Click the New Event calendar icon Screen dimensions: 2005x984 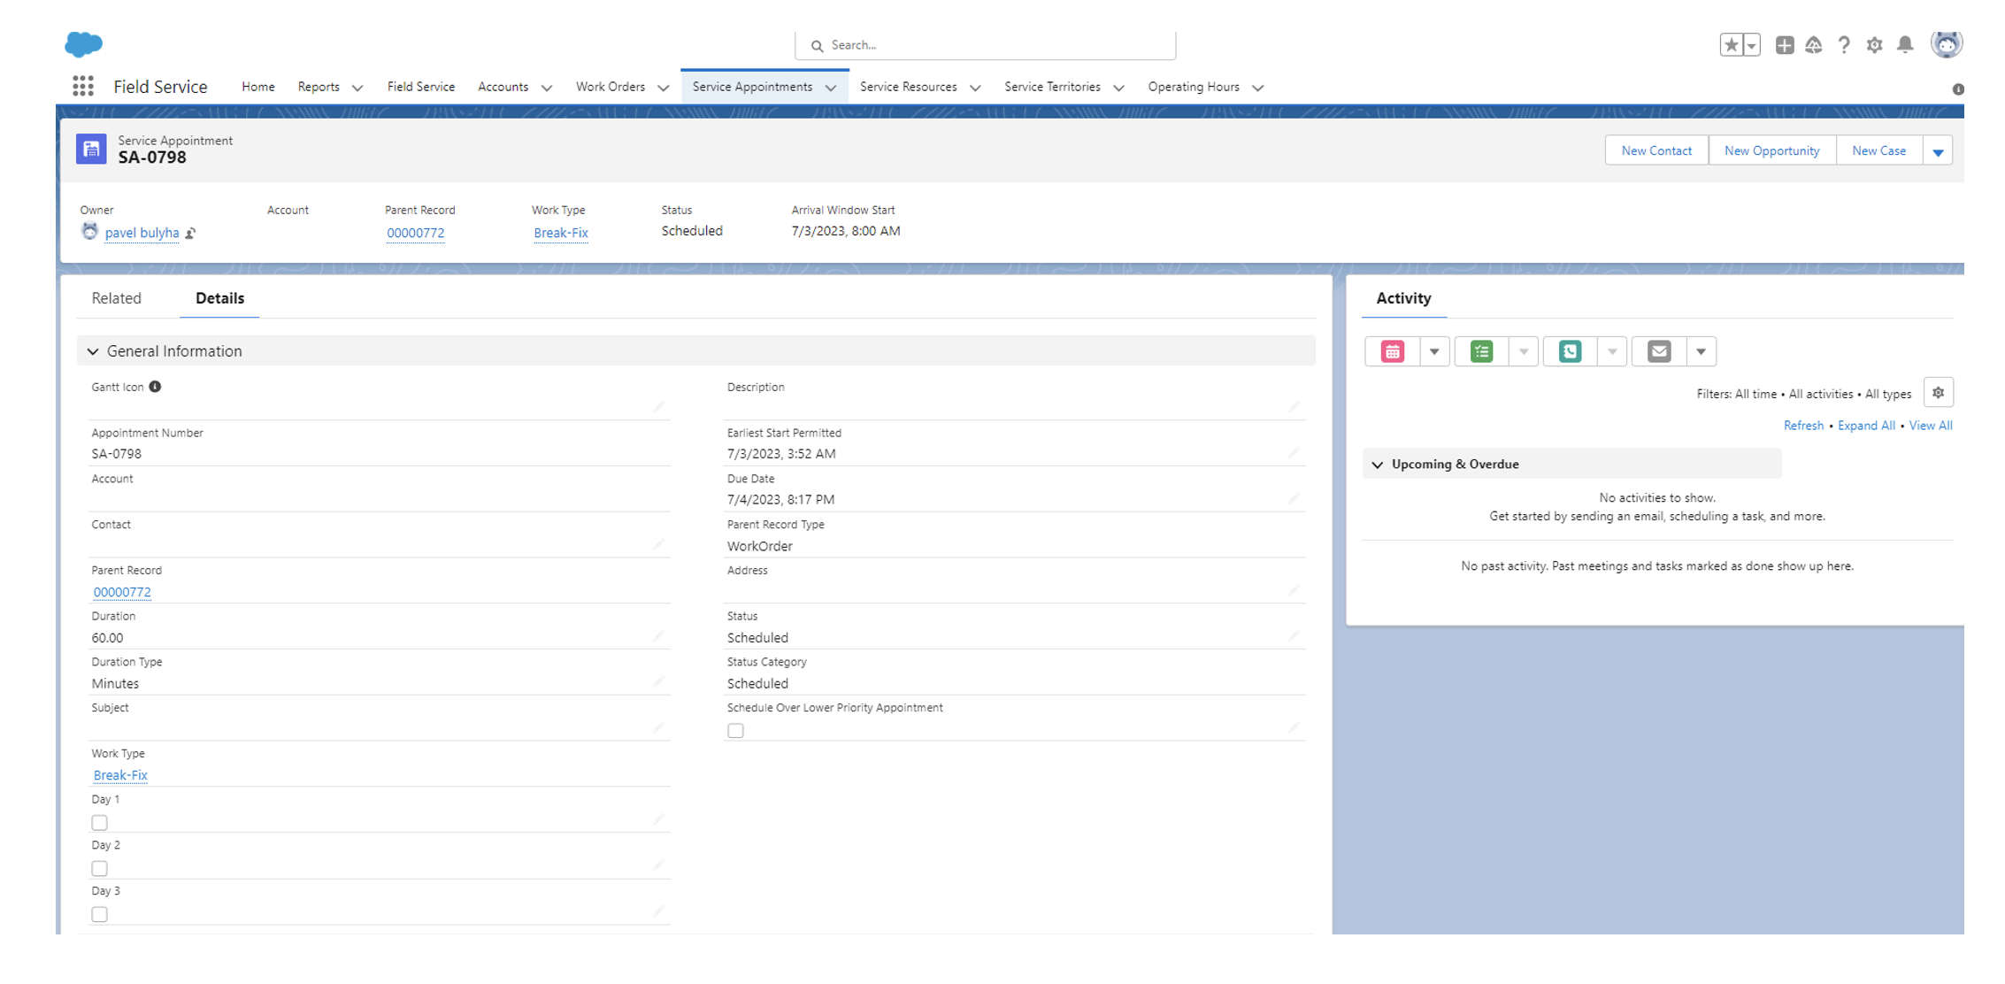[1392, 351]
